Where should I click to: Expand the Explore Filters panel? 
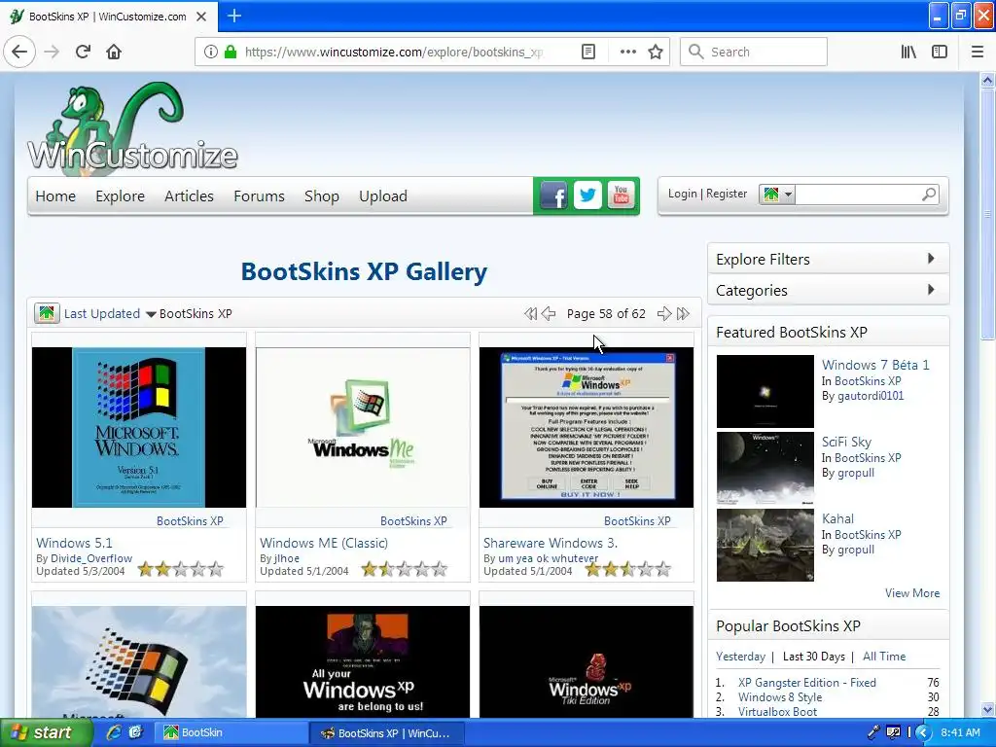(829, 259)
